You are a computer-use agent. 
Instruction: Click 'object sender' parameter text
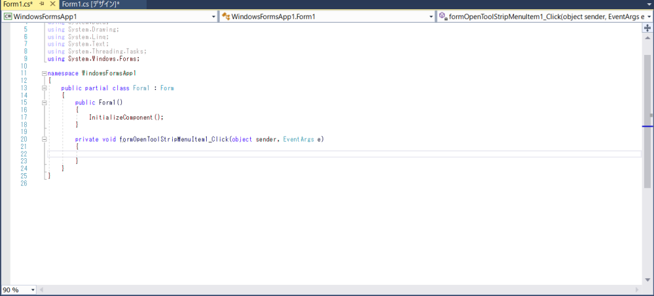pyautogui.click(x=253, y=139)
